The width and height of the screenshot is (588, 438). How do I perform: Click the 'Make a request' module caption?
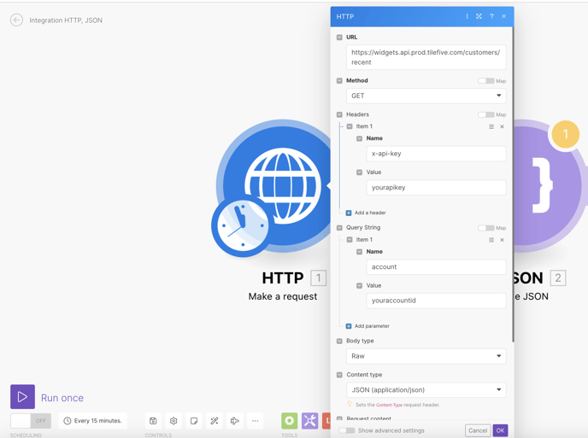[283, 296]
